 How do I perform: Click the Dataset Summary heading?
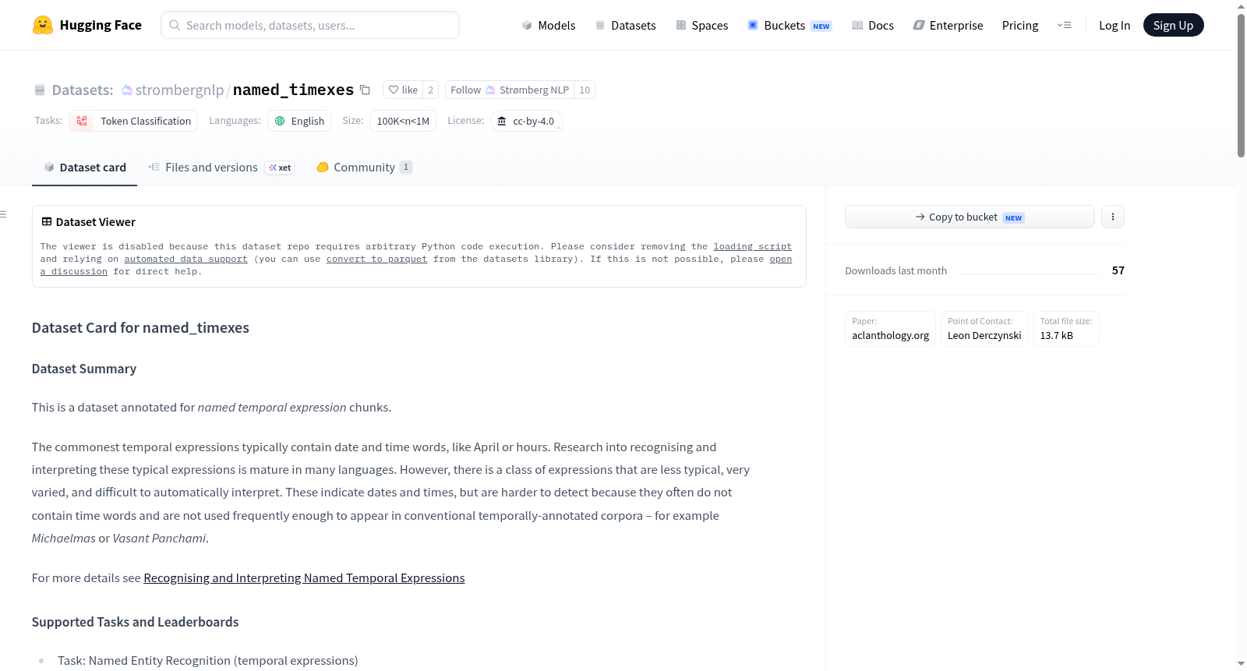point(84,369)
